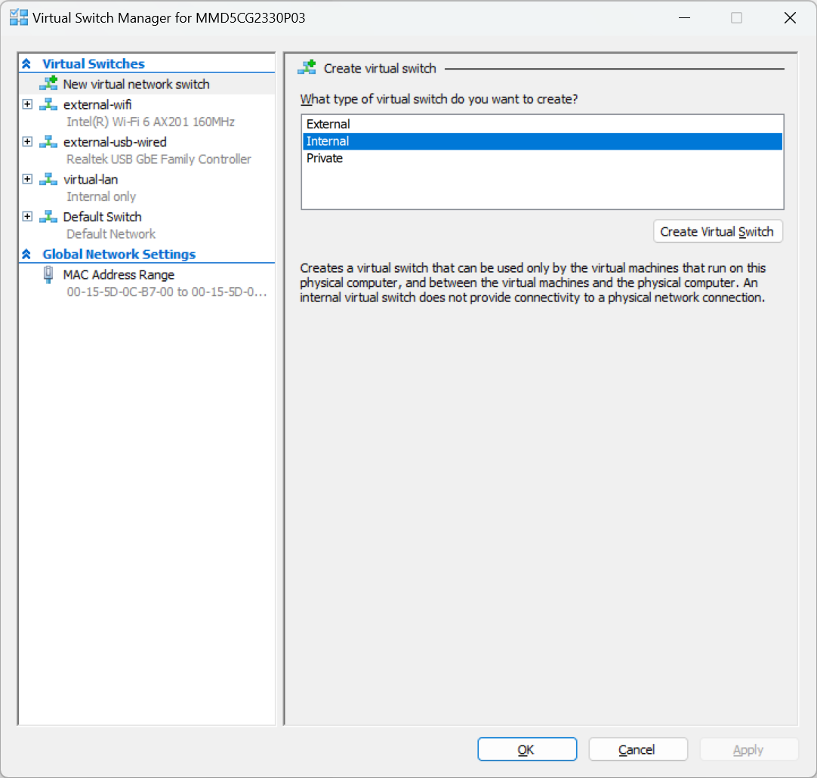Click the Default Switch network icon
Image resolution: width=817 pixels, height=778 pixels.
[x=48, y=217]
